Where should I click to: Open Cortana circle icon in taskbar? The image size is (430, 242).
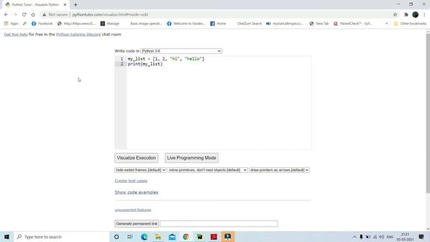[116, 237]
